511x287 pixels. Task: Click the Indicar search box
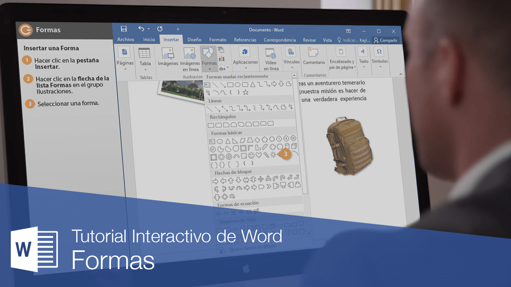pos(348,40)
